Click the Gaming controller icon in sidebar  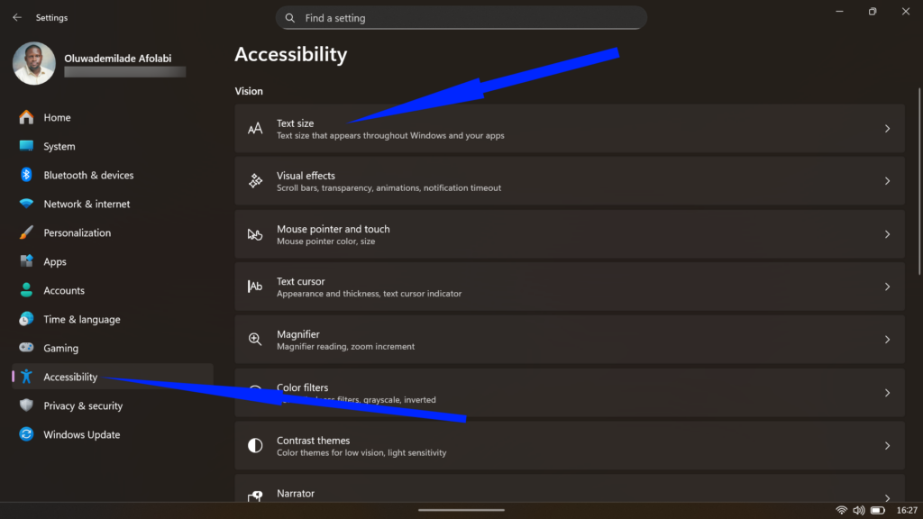(27, 348)
